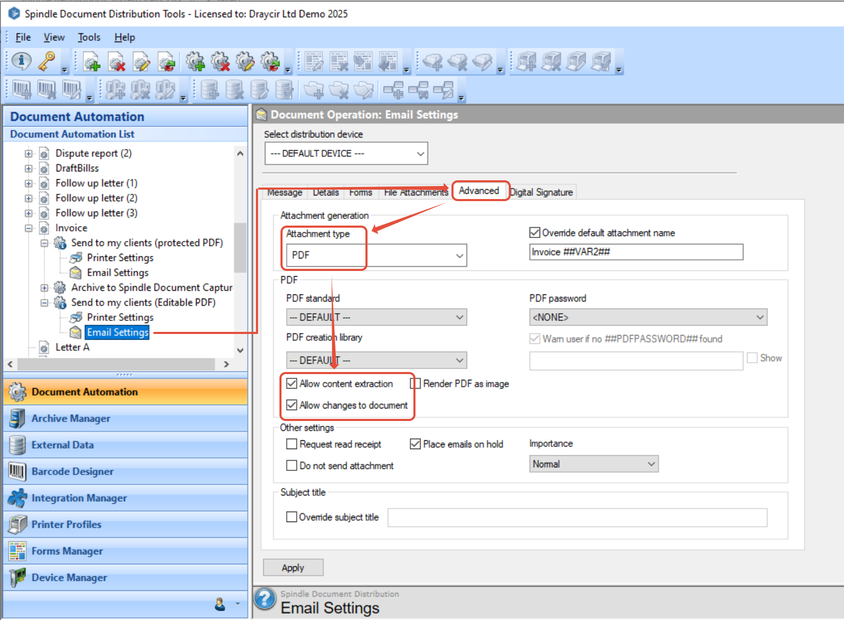Open Archive Manager in sidebar
Screen dimensions: 844x620
coord(125,418)
